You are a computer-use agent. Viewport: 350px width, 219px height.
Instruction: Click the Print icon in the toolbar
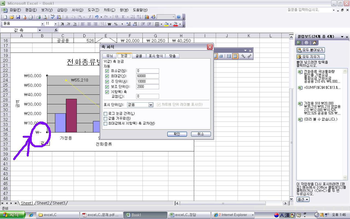[39, 17]
